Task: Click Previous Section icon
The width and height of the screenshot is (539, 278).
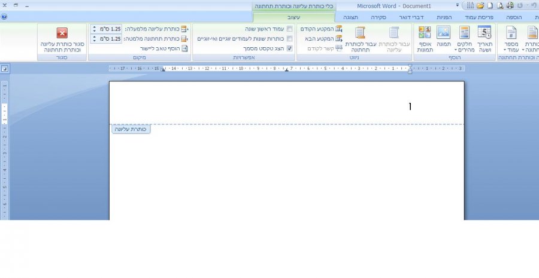Action: pos(339,29)
